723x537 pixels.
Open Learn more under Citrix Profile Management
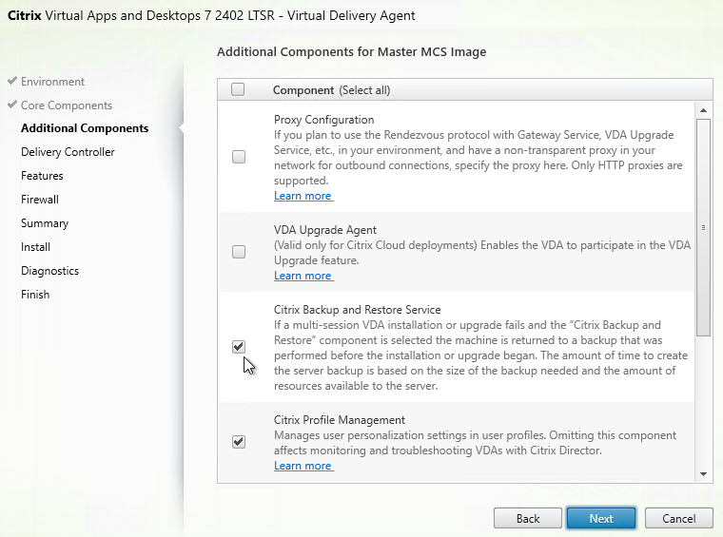(303, 466)
